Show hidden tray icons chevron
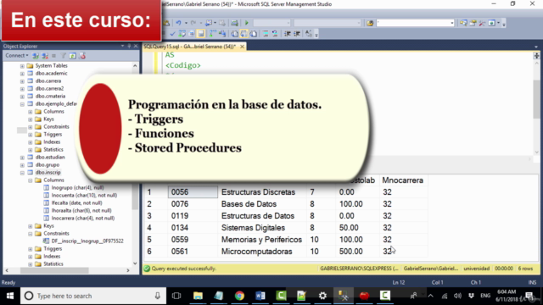 click(x=430, y=296)
